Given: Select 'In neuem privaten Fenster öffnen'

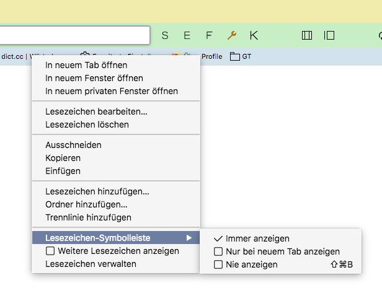Looking at the screenshot, I should pyautogui.click(x=112, y=91).
